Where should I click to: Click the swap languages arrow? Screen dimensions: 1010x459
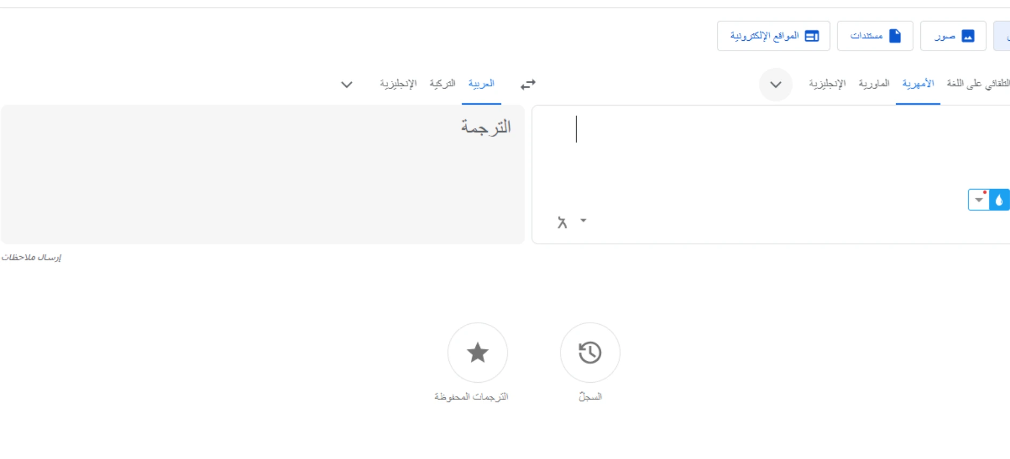[x=528, y=84]
